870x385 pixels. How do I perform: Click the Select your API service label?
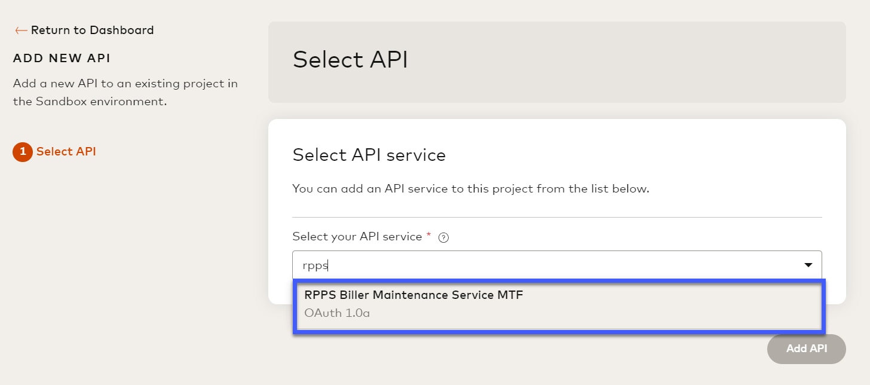coord(357,237)
